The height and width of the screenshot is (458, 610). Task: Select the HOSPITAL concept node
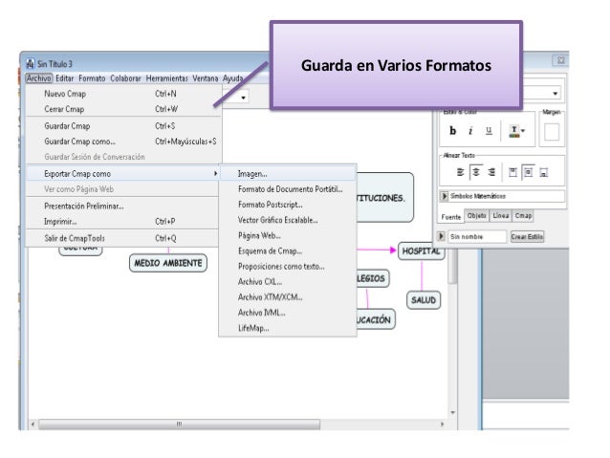tap(421, 251)
